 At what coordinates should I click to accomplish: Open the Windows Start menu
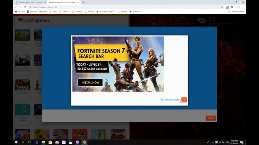(16, 142)
